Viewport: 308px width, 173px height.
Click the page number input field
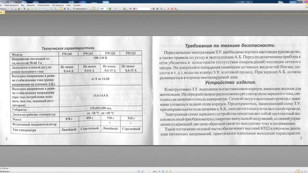click(149, 171)
